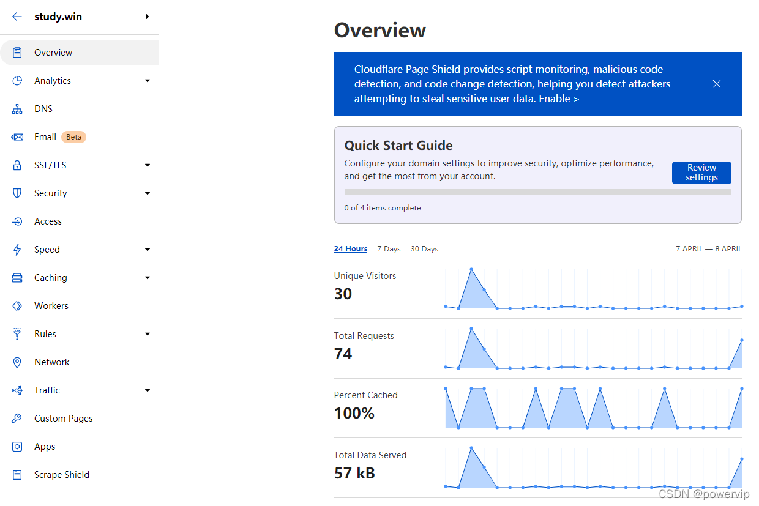Click the back arrow beside study.win
The width and height of the screenshot is (759, 506).
pyautogui.click(x=17, y=17)
